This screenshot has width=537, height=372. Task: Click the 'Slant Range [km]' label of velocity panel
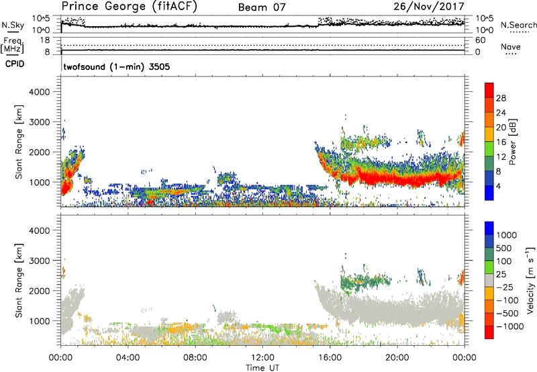(x=19, y=281)
